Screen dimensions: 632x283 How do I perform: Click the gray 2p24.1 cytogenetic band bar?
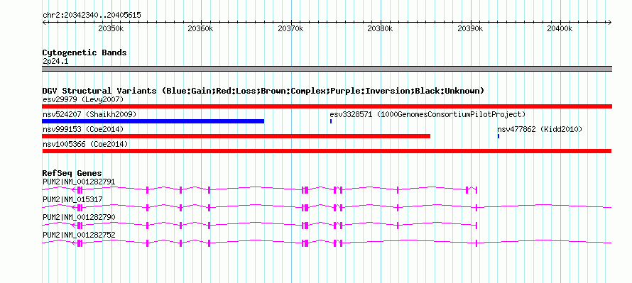[x=327, y=69]
